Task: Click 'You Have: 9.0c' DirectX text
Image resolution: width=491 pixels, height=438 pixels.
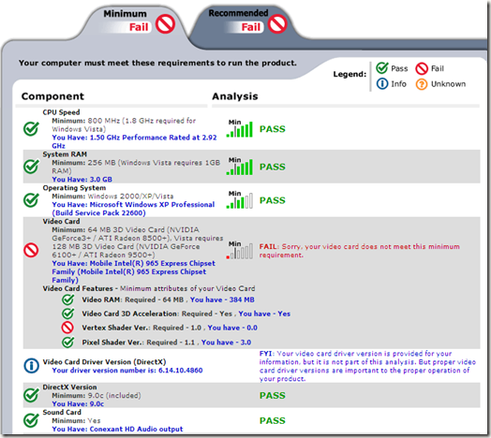Action: tap(78, 404)
